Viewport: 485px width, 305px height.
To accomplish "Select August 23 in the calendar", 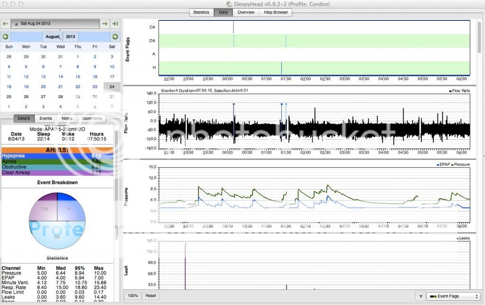I will (95, 87).
